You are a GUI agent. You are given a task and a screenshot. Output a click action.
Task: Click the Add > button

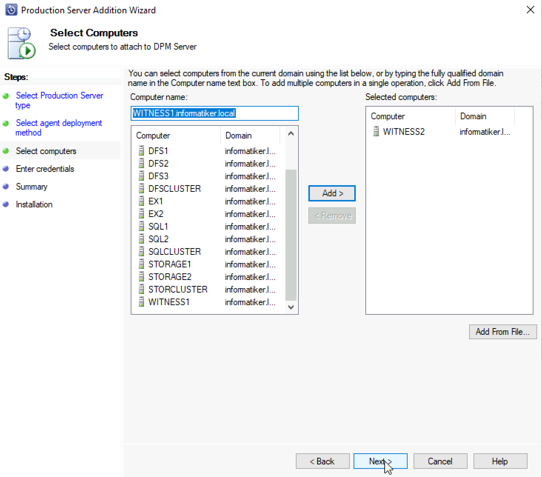(x=332, y=193)
